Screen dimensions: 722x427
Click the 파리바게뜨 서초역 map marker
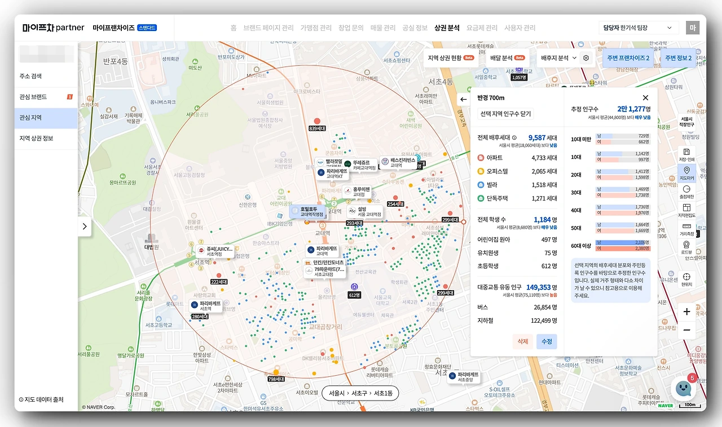(206, 306)
